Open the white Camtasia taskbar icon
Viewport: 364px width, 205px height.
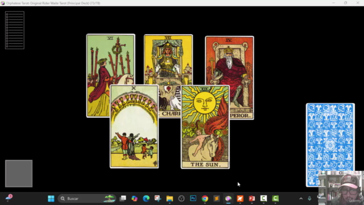pyautogui.click(x=263, y=199)
